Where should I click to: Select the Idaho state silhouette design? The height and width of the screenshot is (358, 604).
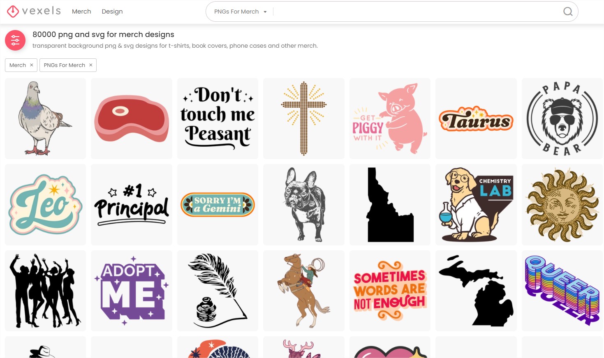click(x=390, y=205)
